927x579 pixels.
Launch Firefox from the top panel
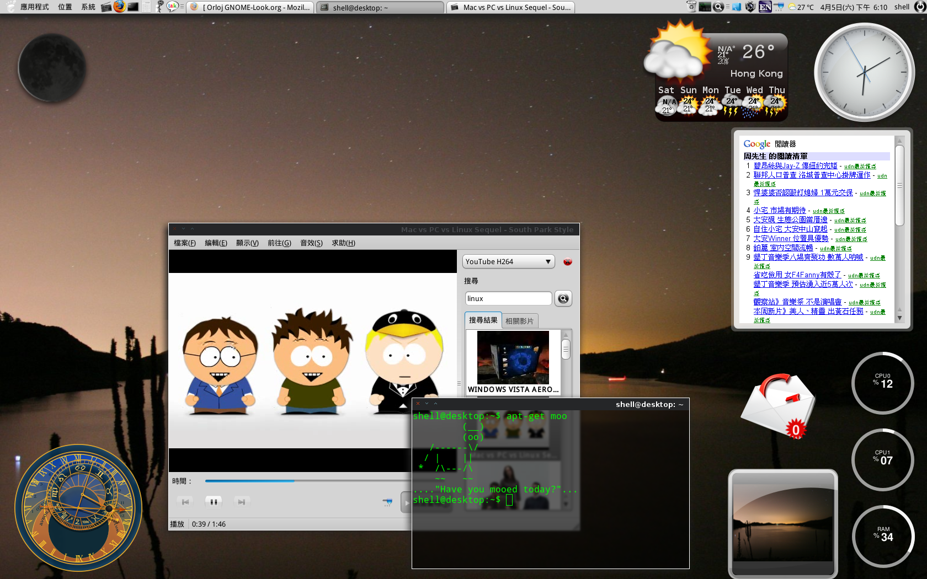[x=119, y=7]
